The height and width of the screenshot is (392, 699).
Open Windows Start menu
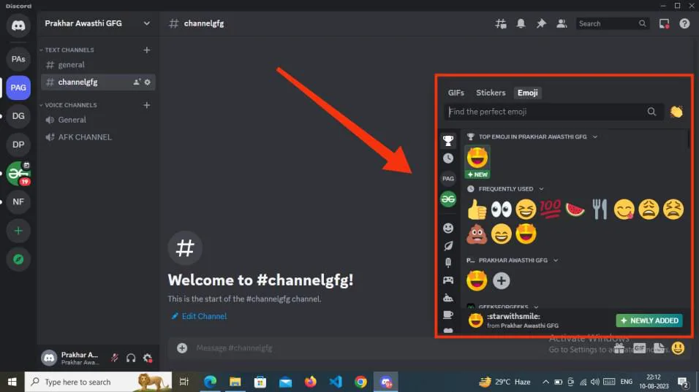coord(12,382)
